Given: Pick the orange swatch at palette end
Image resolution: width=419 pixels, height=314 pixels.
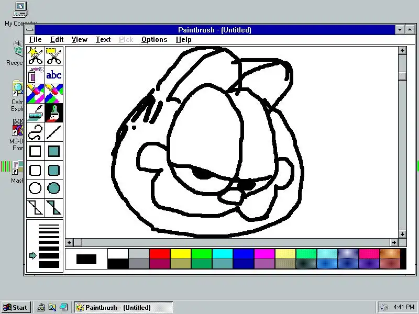Looking at the screenshot, I should (390, 254).
